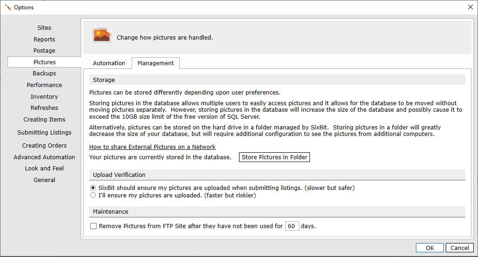Open the Reports options category
478x257 pixels.
pyautogui.click(x=44, y=39)
